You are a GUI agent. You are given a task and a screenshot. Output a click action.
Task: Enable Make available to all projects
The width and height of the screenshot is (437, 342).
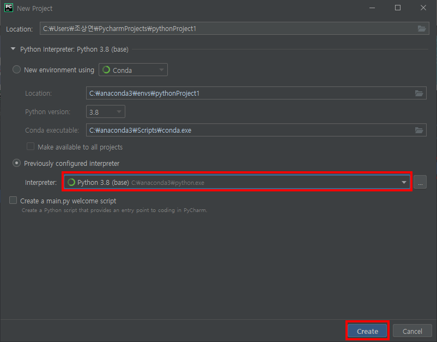point(31,146)
